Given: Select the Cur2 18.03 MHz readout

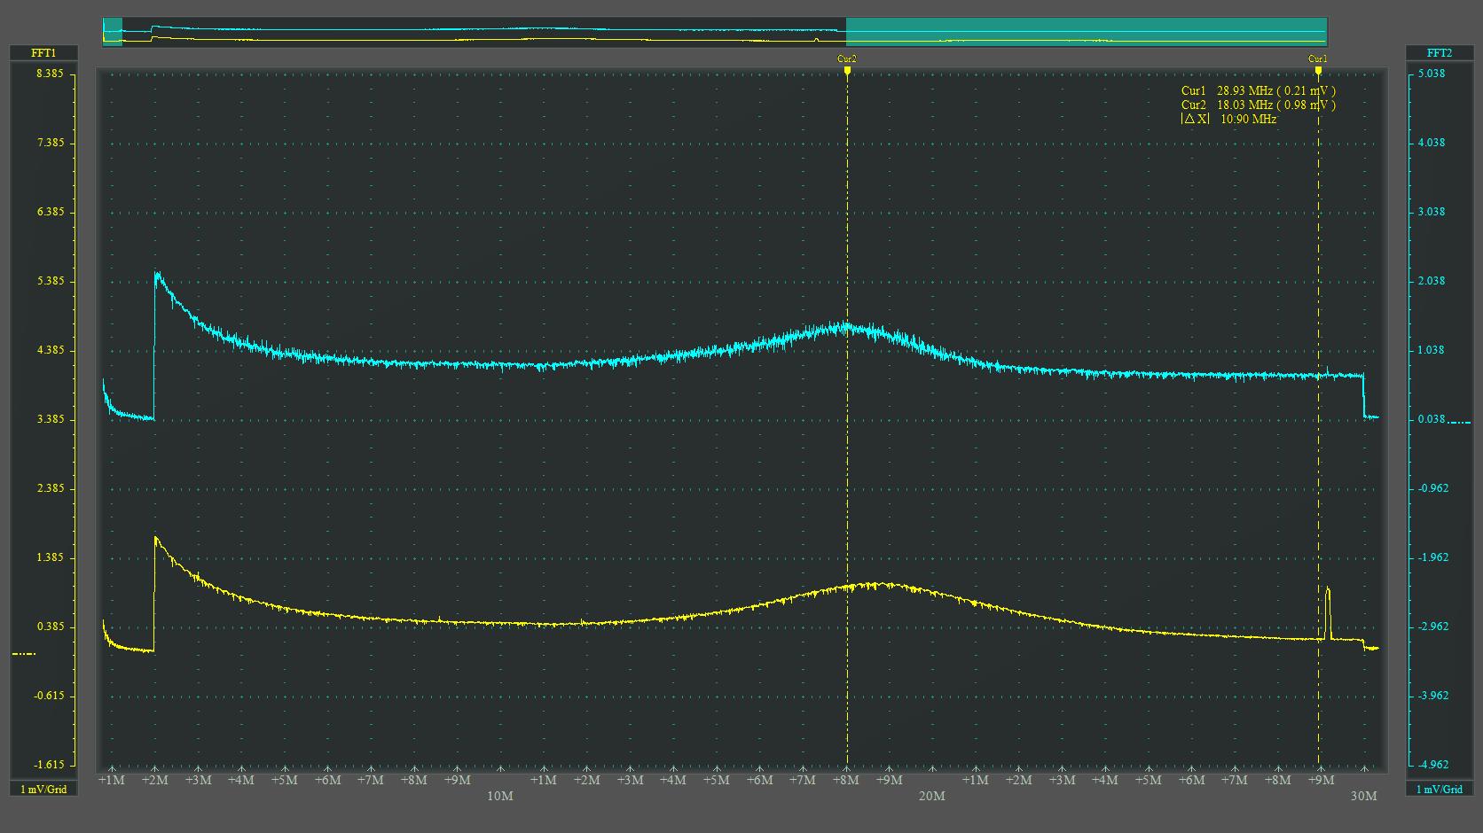Looking at the screenshot, I should click(x=1258, y=105).
